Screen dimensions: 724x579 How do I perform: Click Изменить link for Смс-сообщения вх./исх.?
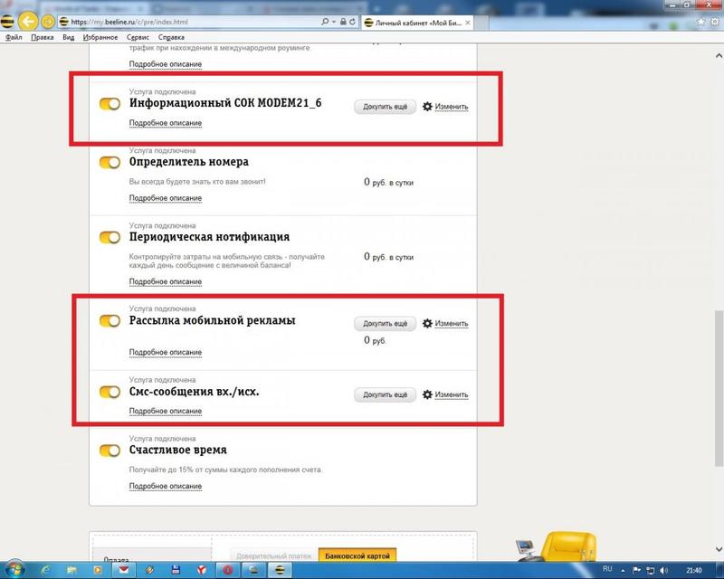click(451, 394)
